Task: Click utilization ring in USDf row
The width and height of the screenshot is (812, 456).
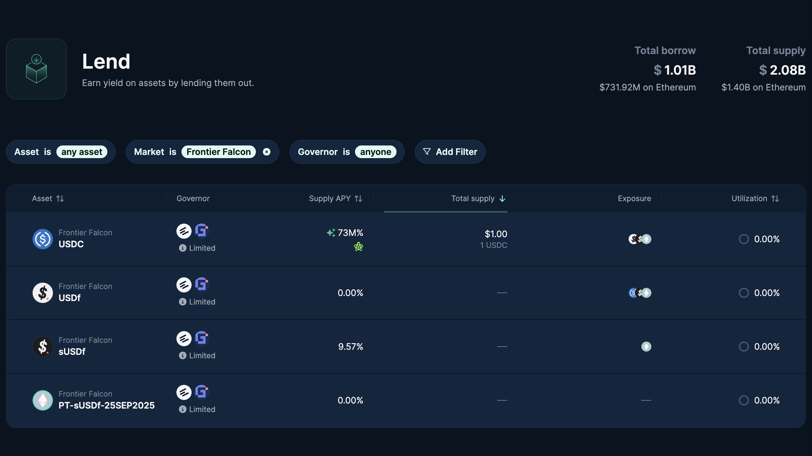Action: click(x=744, y=293)
